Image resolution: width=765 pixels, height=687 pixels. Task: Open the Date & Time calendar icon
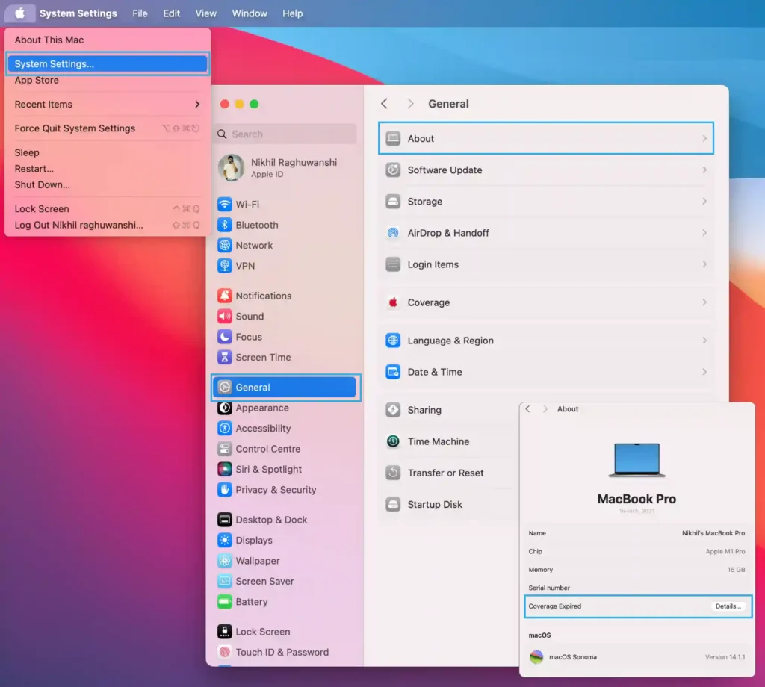[x=393, y=372]
